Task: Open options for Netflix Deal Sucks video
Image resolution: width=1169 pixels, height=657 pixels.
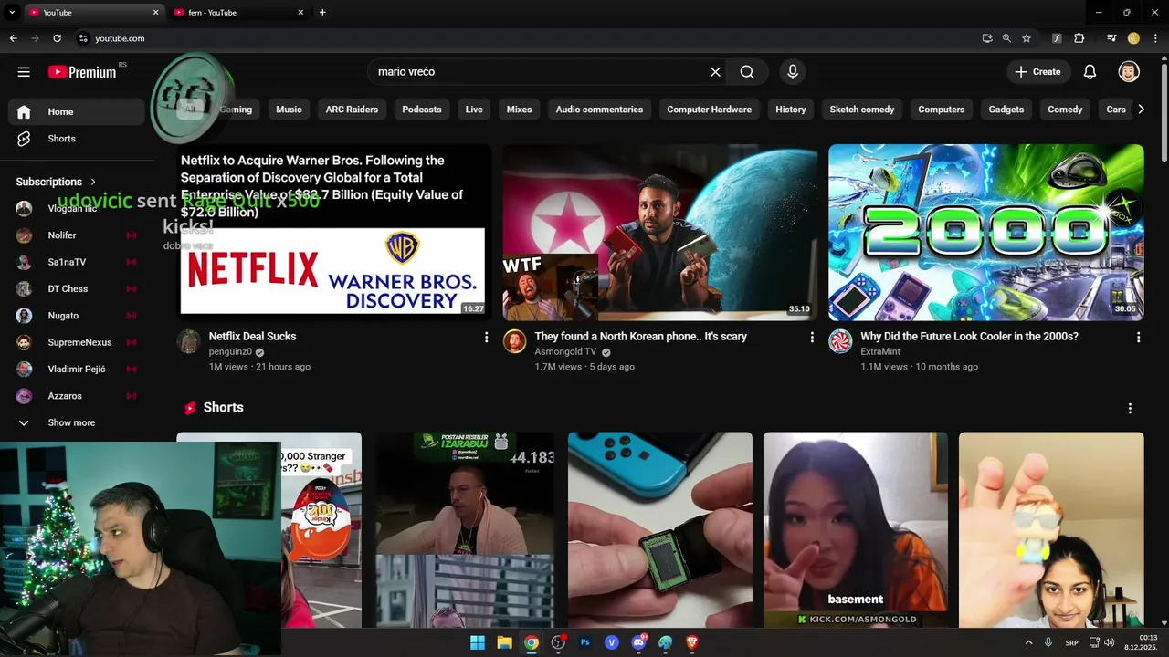Action: pyautogui.click(x=486, y=338)
